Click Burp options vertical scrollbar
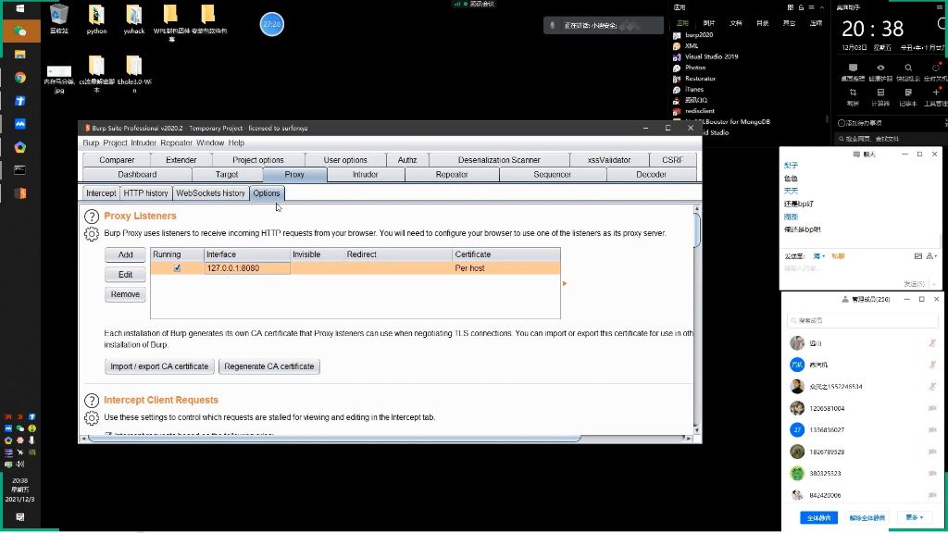The height and width of the screenshot is (533, 948). click(x=696, y=229)
